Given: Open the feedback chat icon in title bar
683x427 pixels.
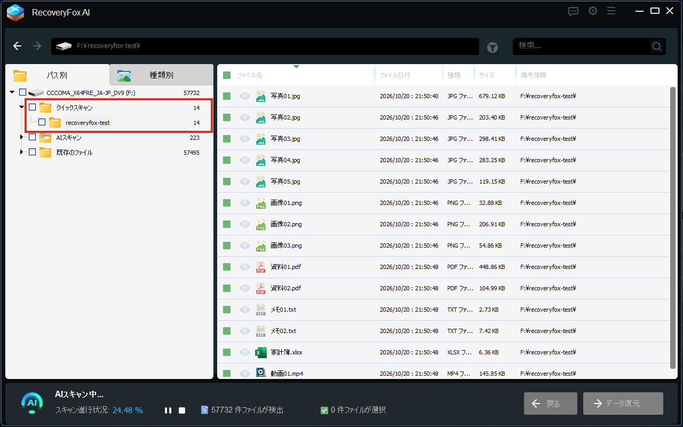Looking at the screenshot, I should point(574,11).
